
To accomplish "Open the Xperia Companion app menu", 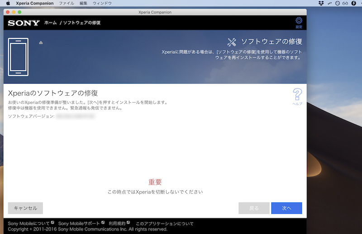I will [34, 3].
